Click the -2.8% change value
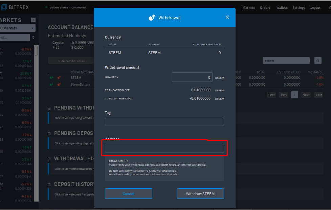This screenshot has height=210, width=331. (319, 77)
